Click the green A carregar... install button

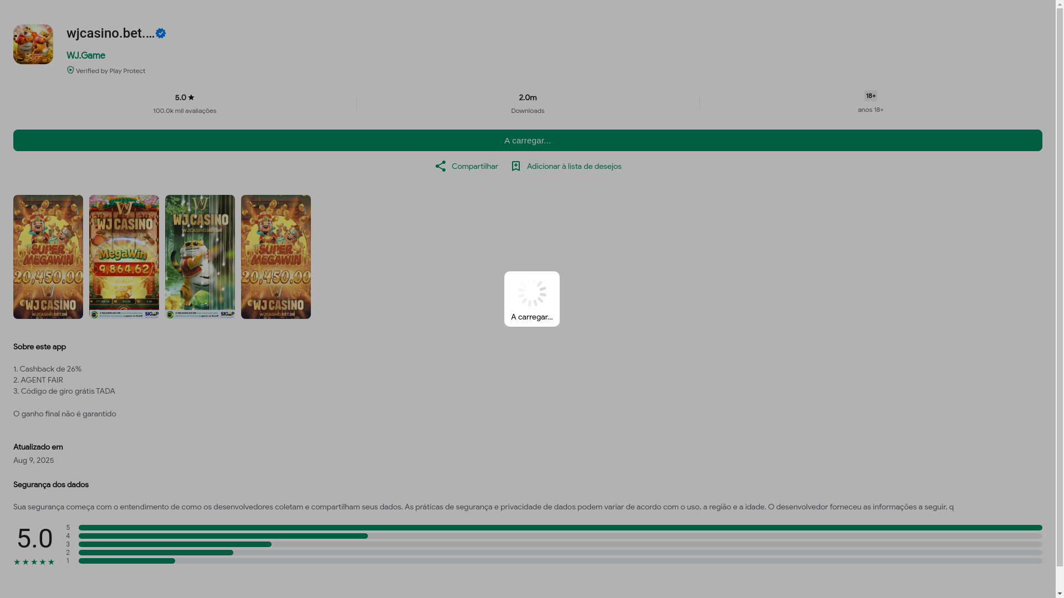528,140
